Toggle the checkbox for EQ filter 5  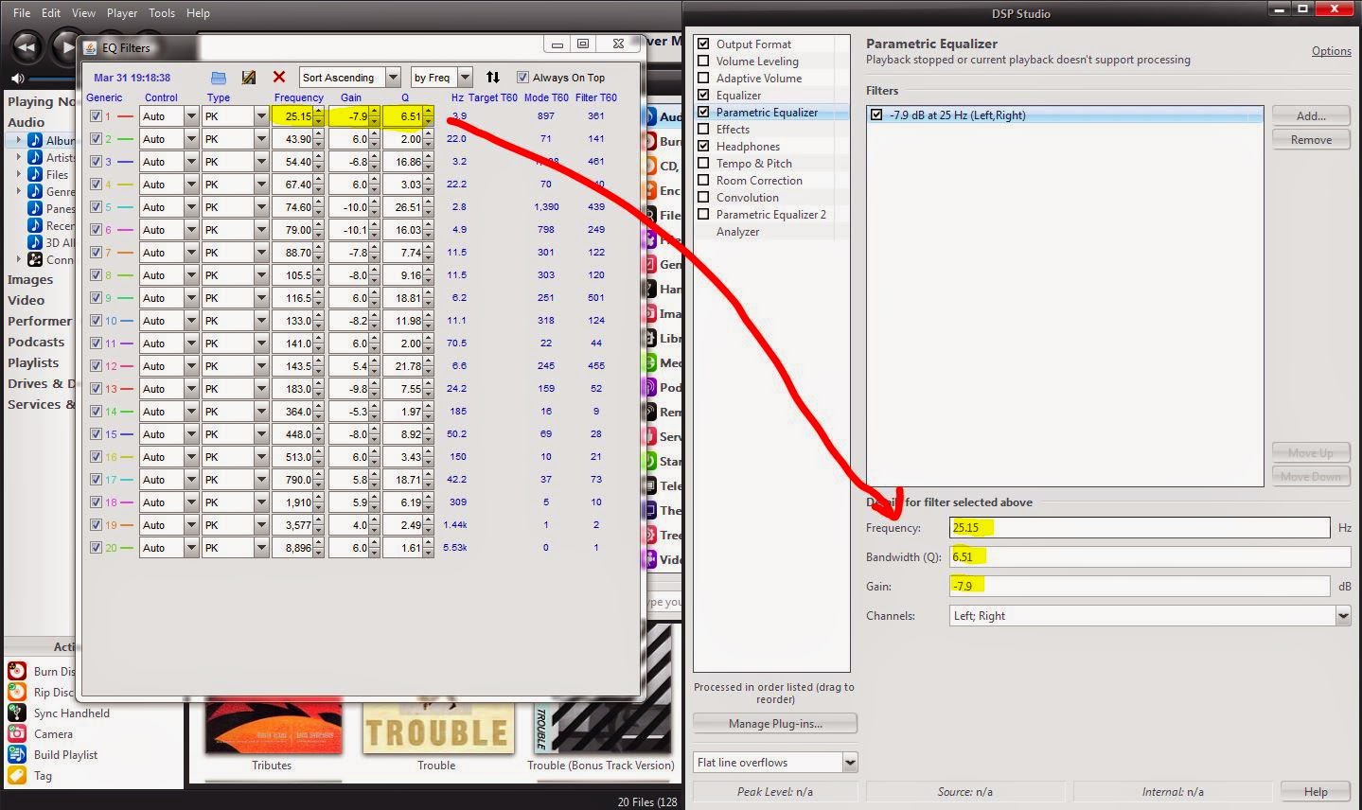click(x=96, y=207)
